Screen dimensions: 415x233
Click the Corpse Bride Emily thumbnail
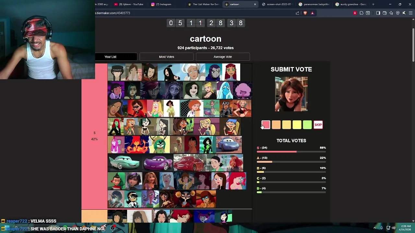point(174,90)
